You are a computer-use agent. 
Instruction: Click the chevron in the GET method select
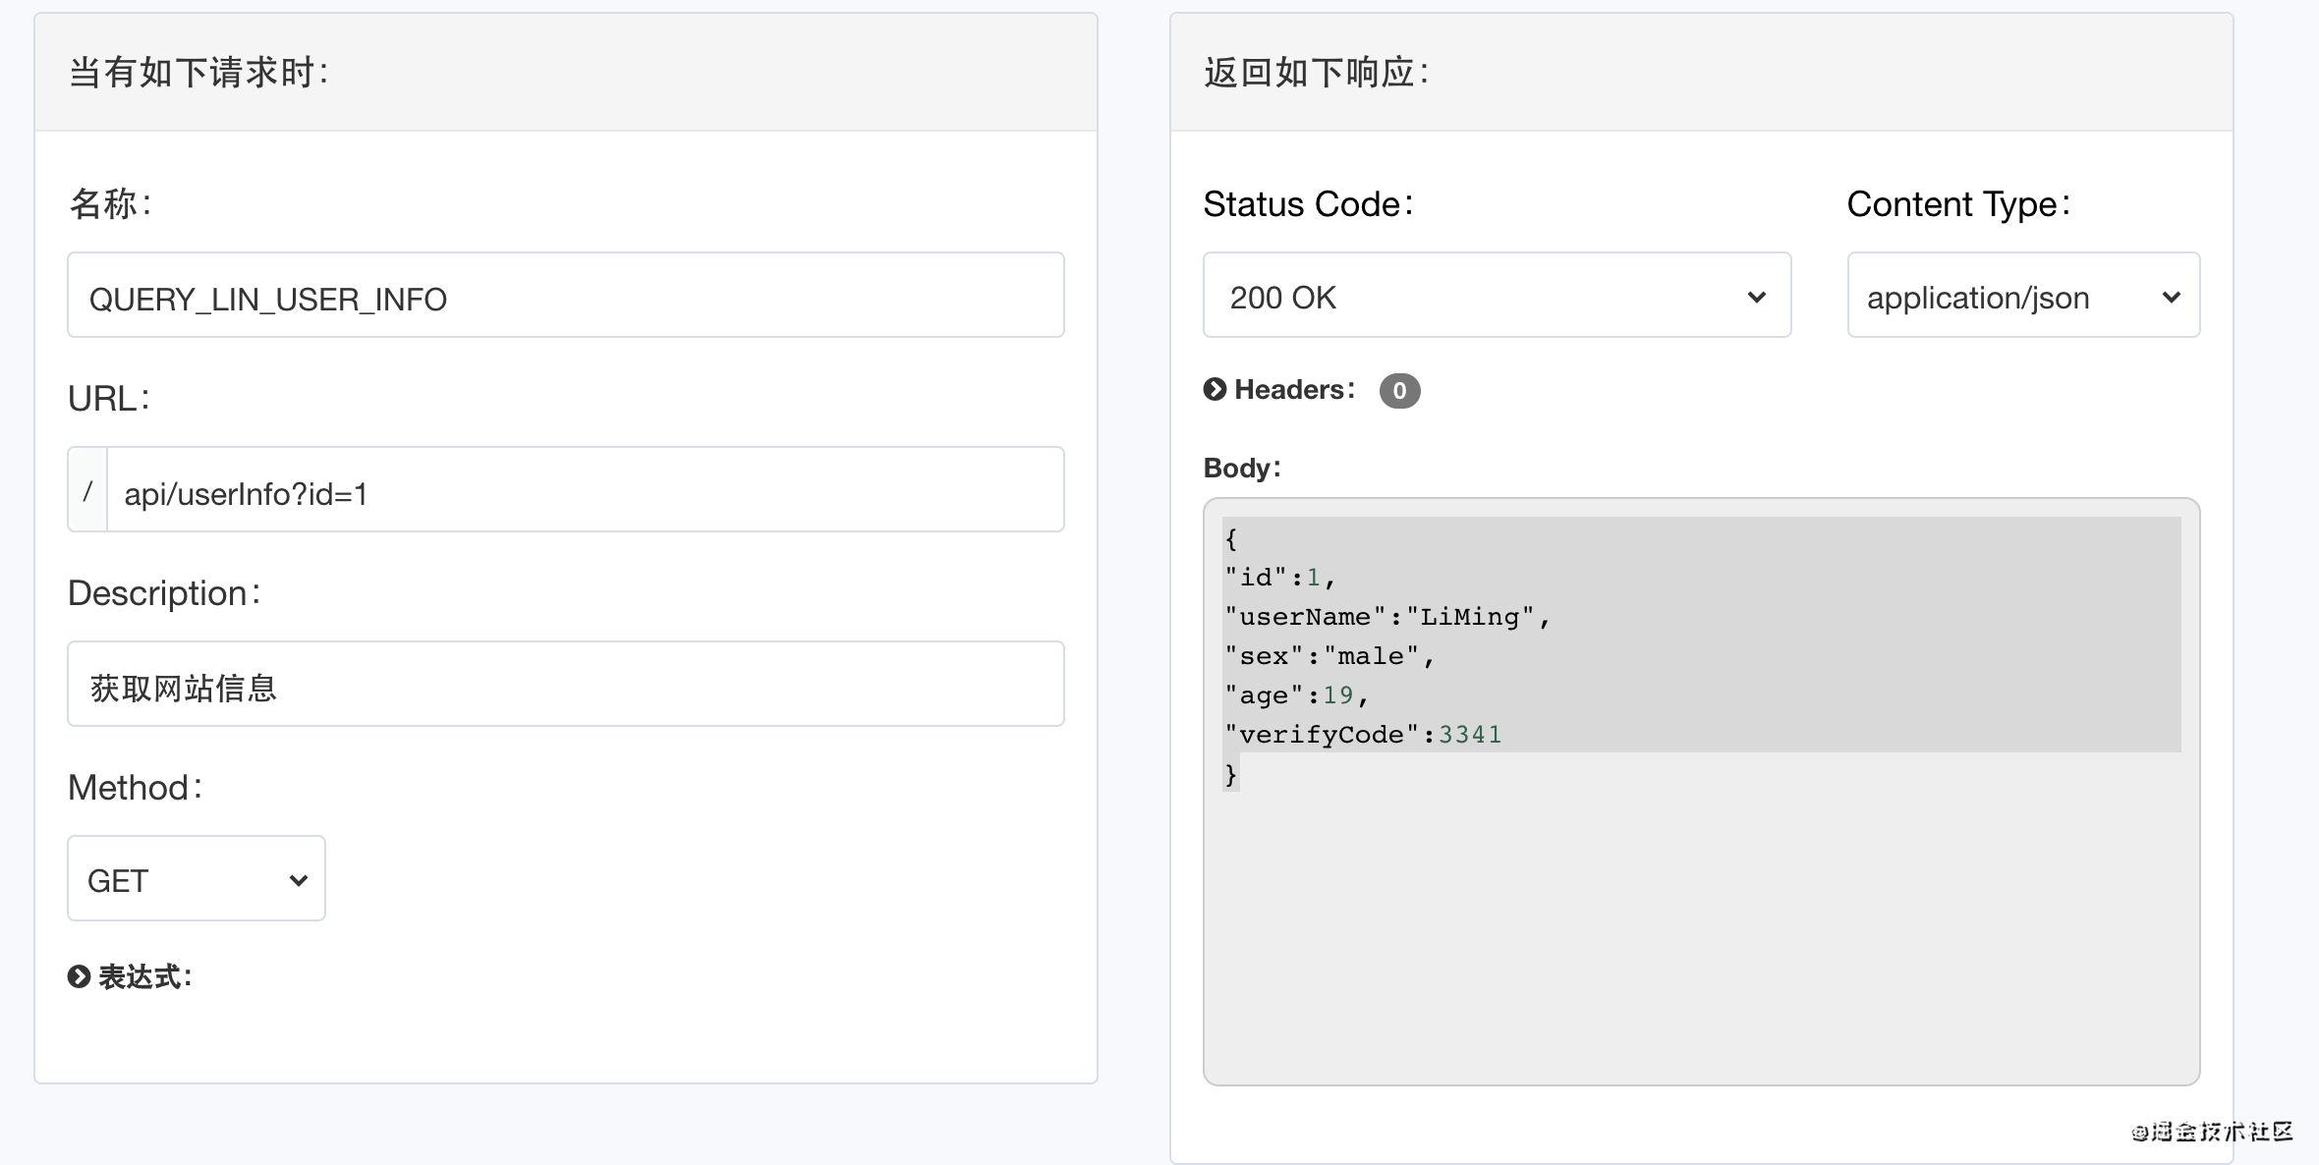point(298,880)
